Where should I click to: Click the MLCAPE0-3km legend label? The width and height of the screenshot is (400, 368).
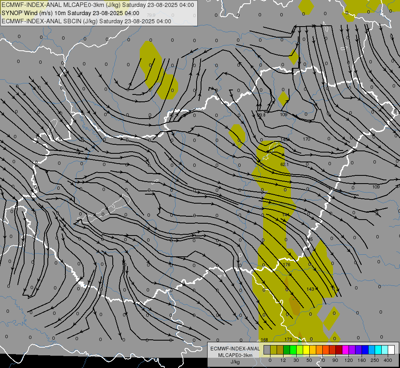tap(235, 355)
